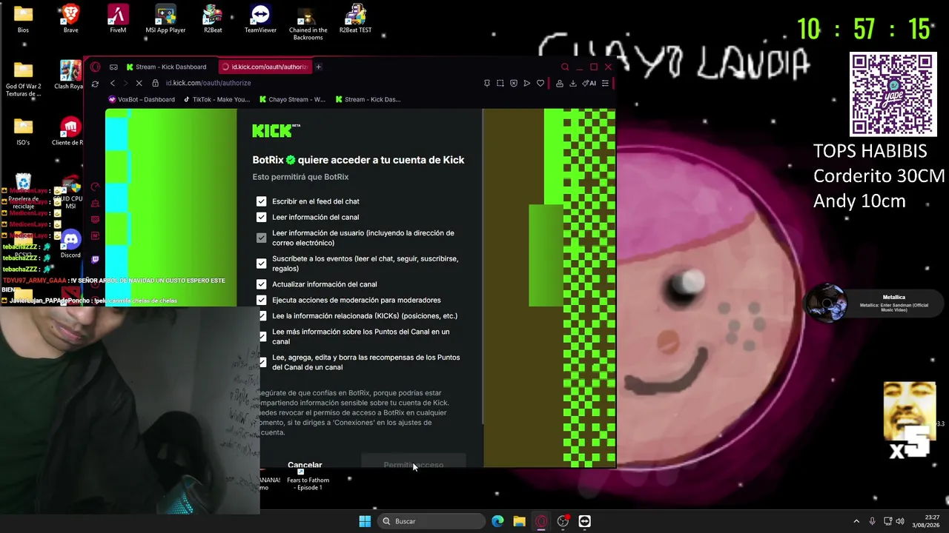Image resolution: width=949 pixels, height=533 pixels.
Task: Open the Discord desktop shortcut
Action: coord(70,243)
